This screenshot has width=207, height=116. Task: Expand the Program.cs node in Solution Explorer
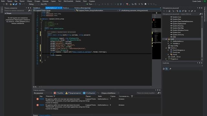[166, 59]
